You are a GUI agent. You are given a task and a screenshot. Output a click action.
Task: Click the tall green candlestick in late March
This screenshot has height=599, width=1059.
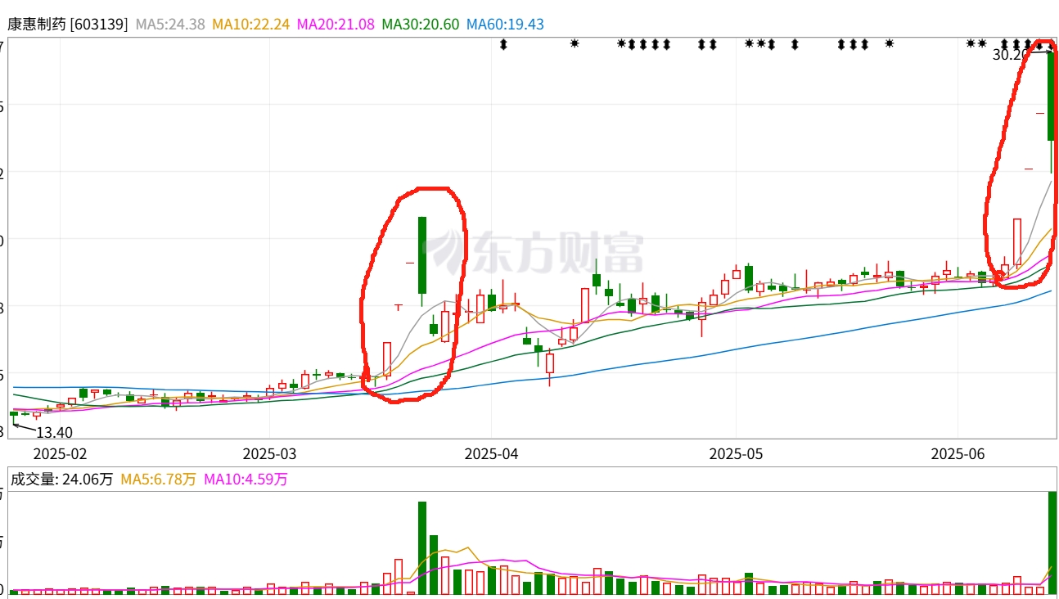422,255
